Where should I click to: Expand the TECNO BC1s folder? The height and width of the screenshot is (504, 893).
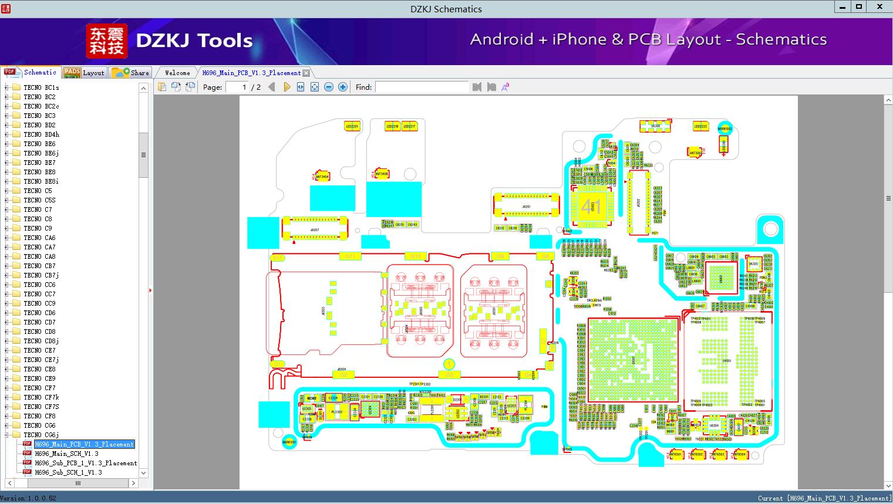[x=6, y=87]
